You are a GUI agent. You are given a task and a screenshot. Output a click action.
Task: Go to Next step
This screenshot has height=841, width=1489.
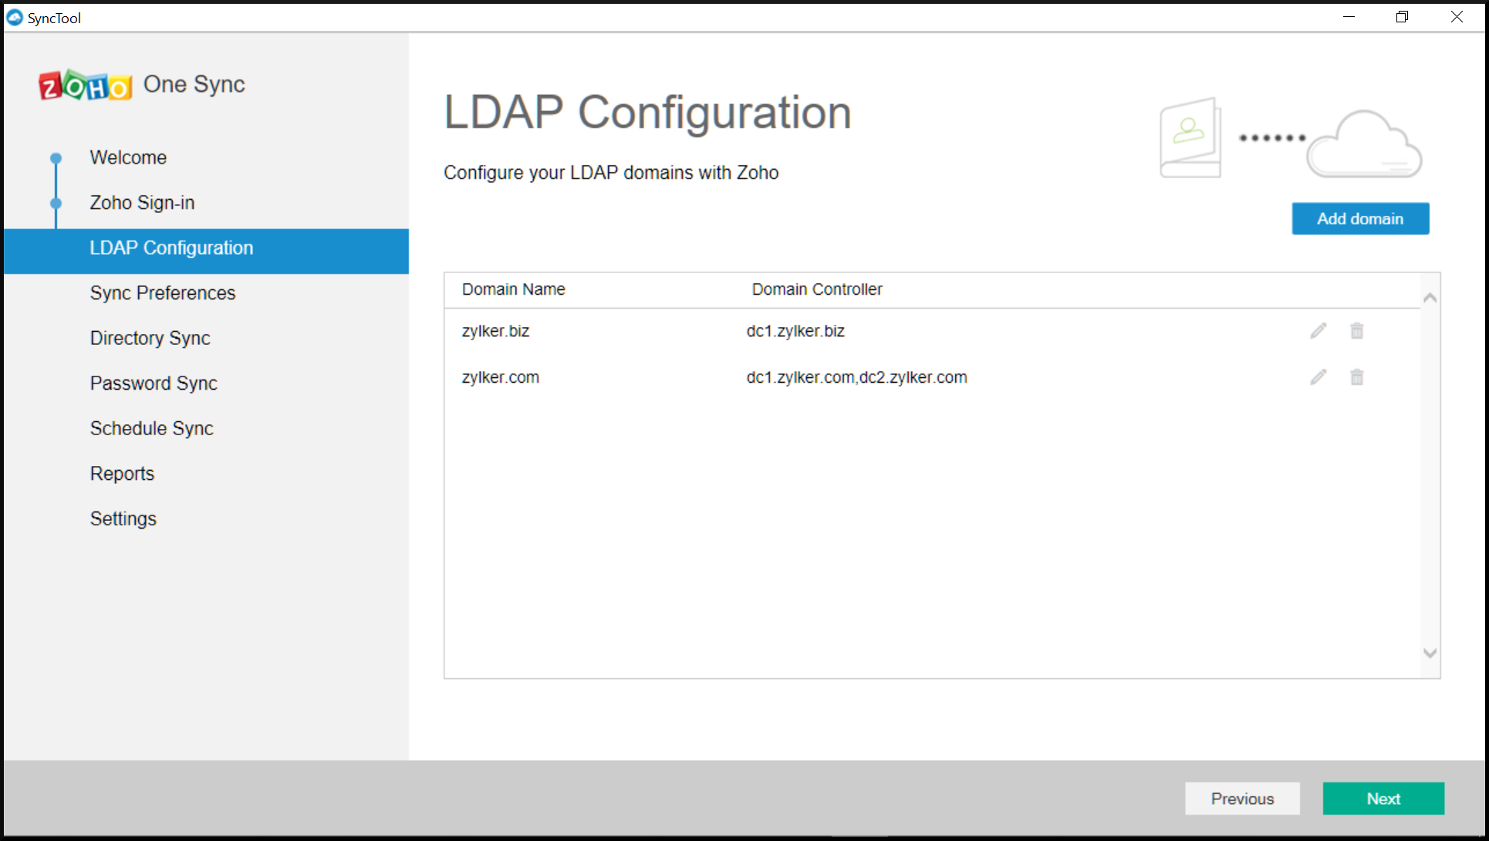(x=1383, y=799)
